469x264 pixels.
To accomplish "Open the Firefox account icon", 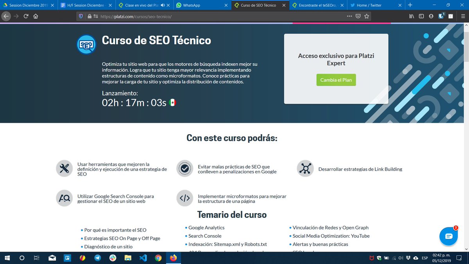I will tap(431, 16).
